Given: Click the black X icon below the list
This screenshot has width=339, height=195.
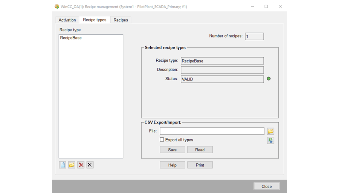Looking at the screenshot, I should click(90, 165).
